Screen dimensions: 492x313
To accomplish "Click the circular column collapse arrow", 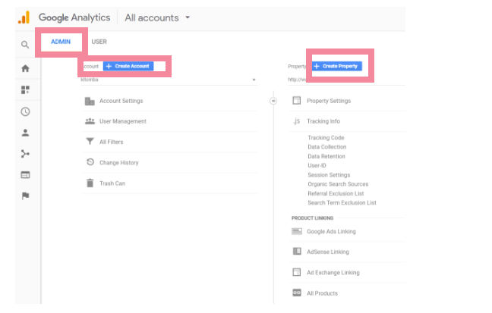I will 273,101.
